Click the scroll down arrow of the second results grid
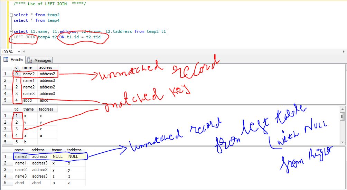347x190 pixels. (x=342, y=142)
